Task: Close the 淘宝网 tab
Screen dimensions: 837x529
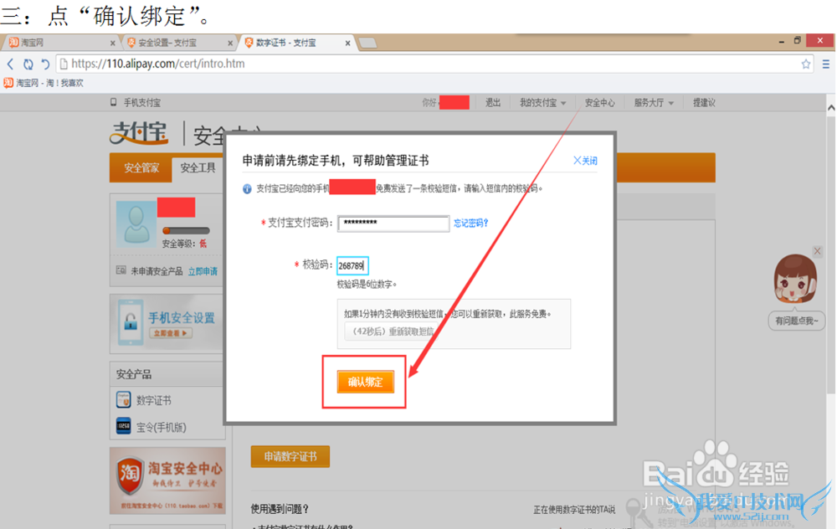Action: point(113,44)
